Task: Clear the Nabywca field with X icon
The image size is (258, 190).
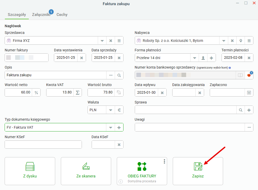Action: [x=232, y=41]
